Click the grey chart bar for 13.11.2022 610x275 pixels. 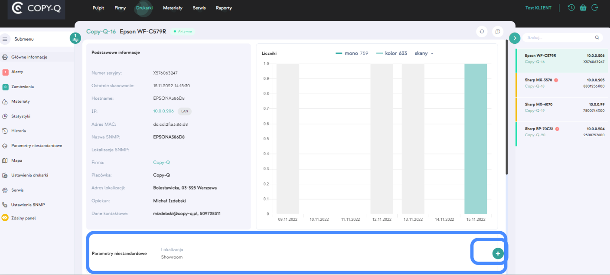point(413,139)
